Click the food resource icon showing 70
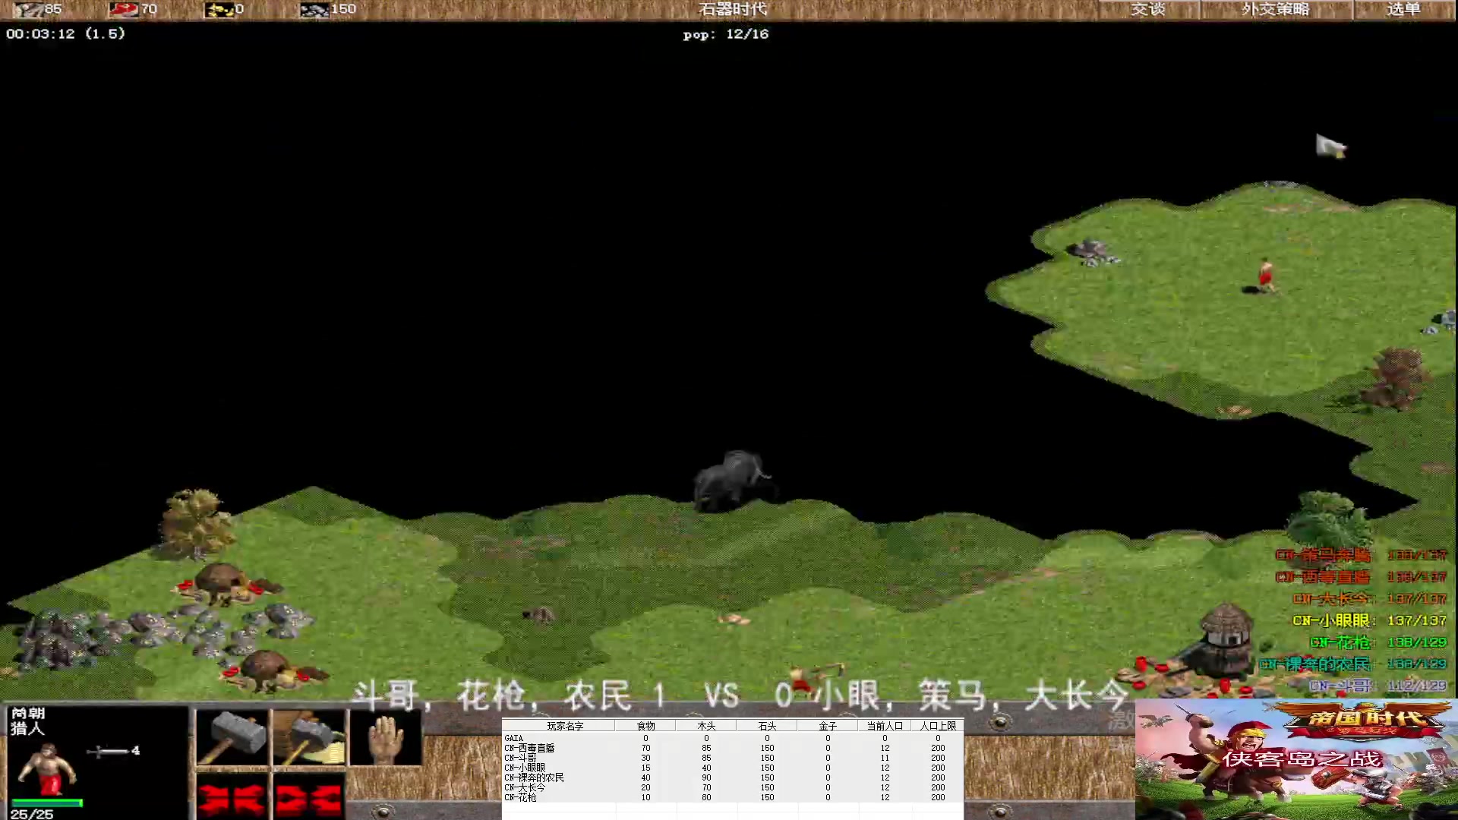Screen dimensions: 1458x820 coord(123,9)
